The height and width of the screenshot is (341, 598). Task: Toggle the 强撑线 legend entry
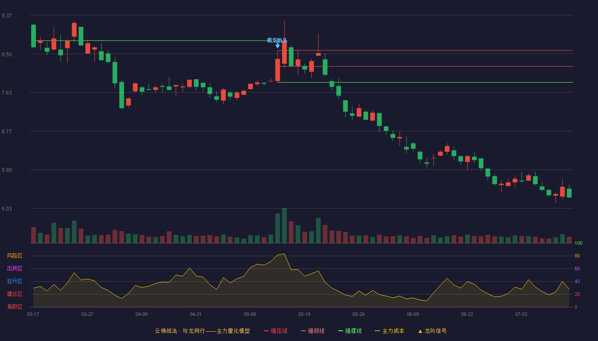(x=350, y=331)
